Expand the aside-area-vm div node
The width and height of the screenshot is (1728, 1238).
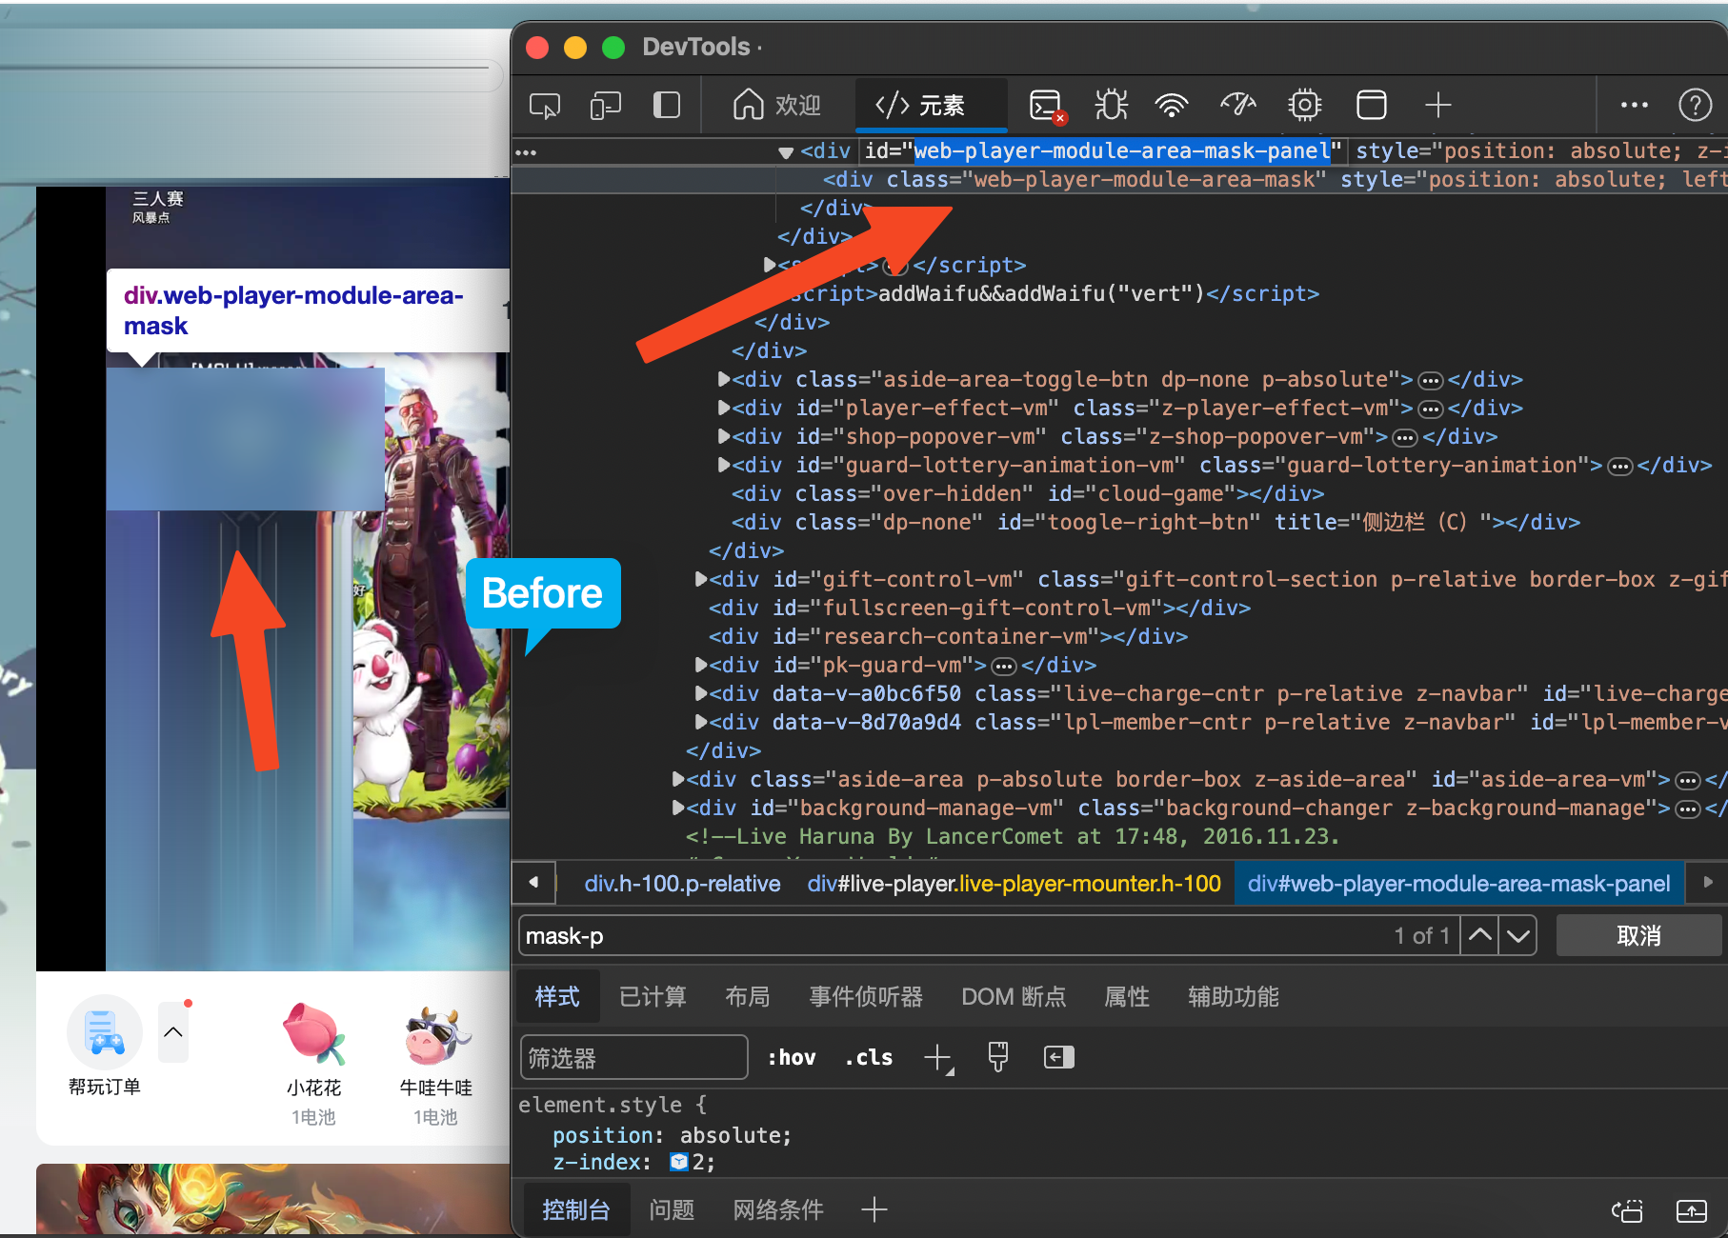(678, 779)
